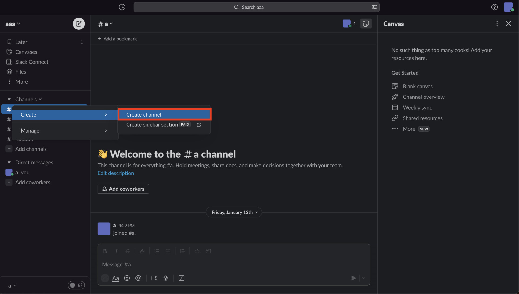519x294 pixels.
Task: Insert a bulleted list
Action: (x=168, y=251)
